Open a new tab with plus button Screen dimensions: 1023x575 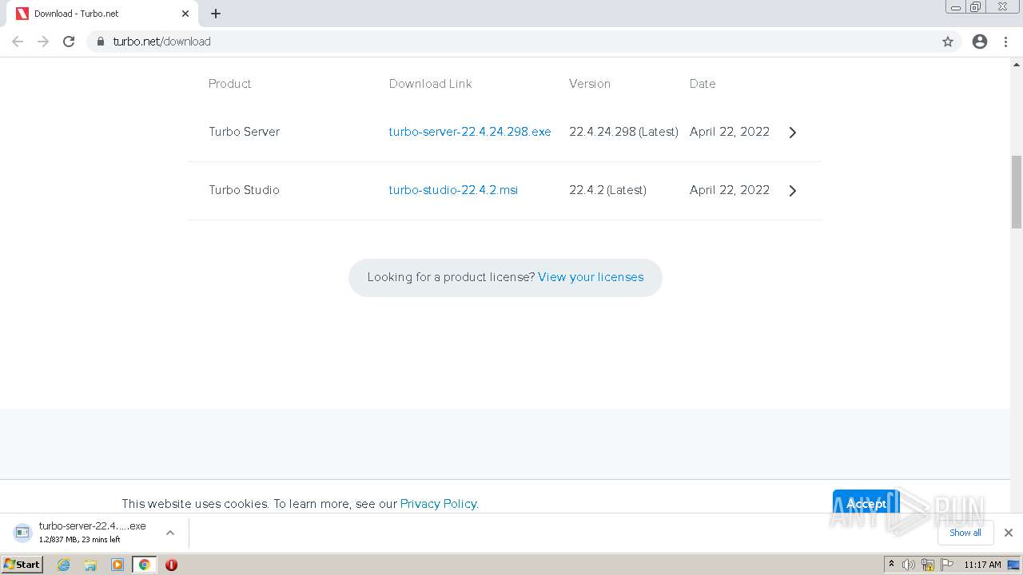click(x=216, y=14)
